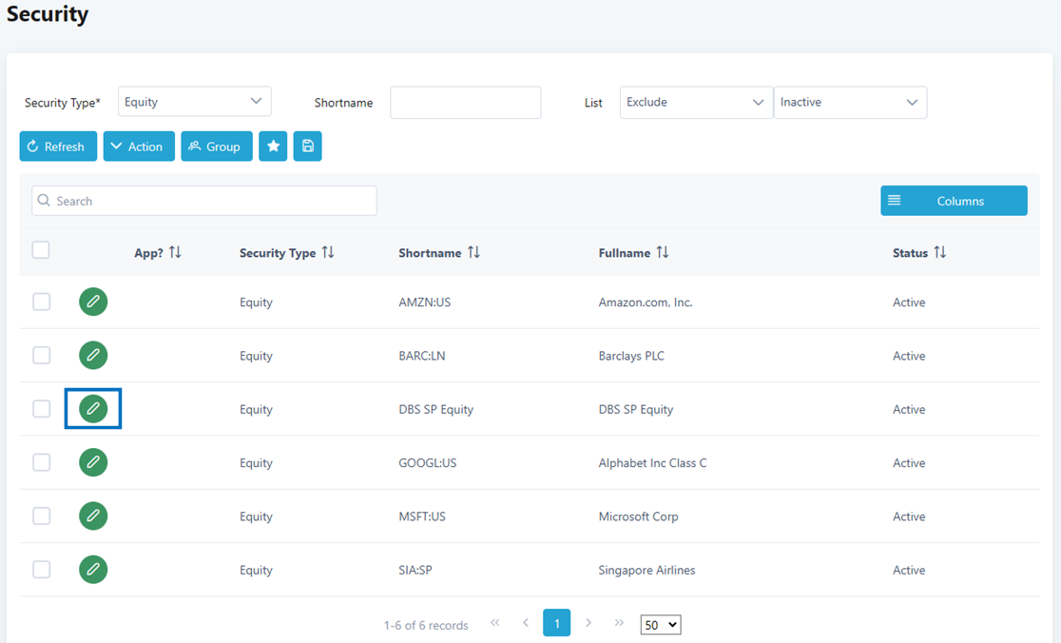This screenshot has width=1061, height=643.
Task: Click into the table Search field
Action: (204, 201)
